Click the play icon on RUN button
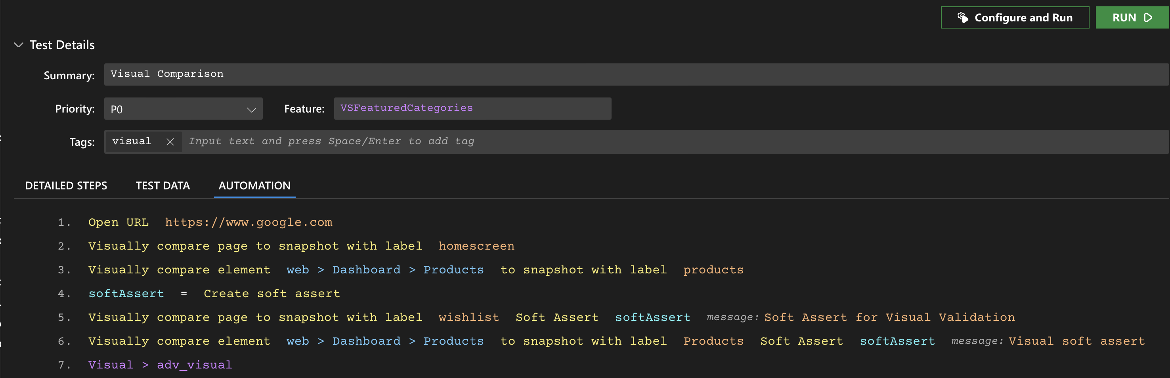This screenshot has width=1170, height=378. (x=1148, y=18)
